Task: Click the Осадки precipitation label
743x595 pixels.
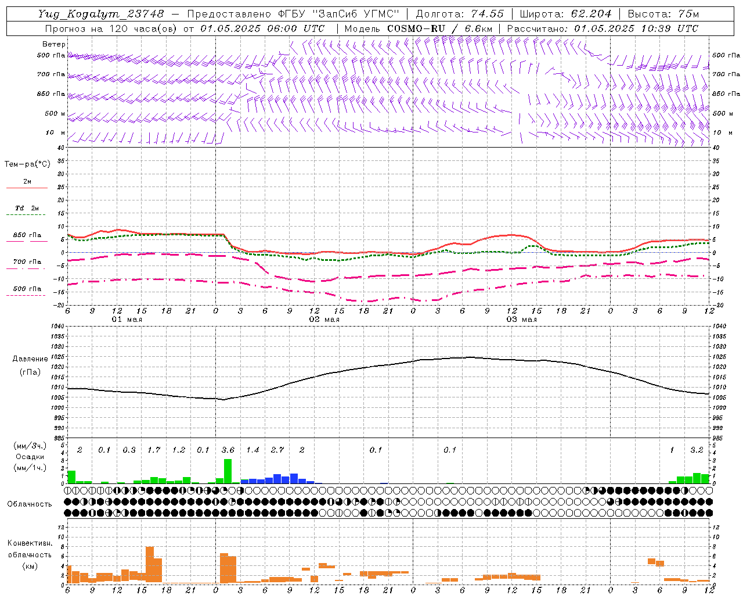Action: point(30,457)
